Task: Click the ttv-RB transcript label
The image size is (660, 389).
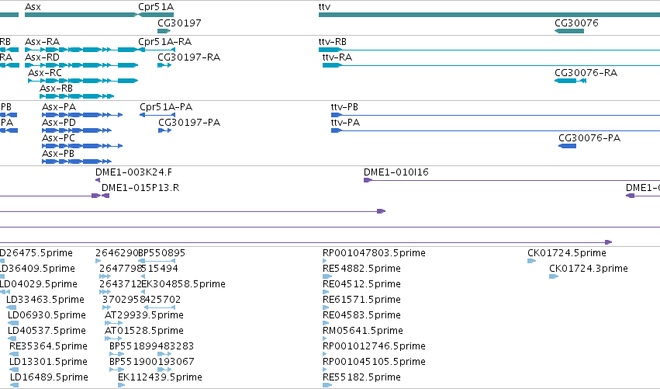Action: pyautogui.click(x=333, y=42)
